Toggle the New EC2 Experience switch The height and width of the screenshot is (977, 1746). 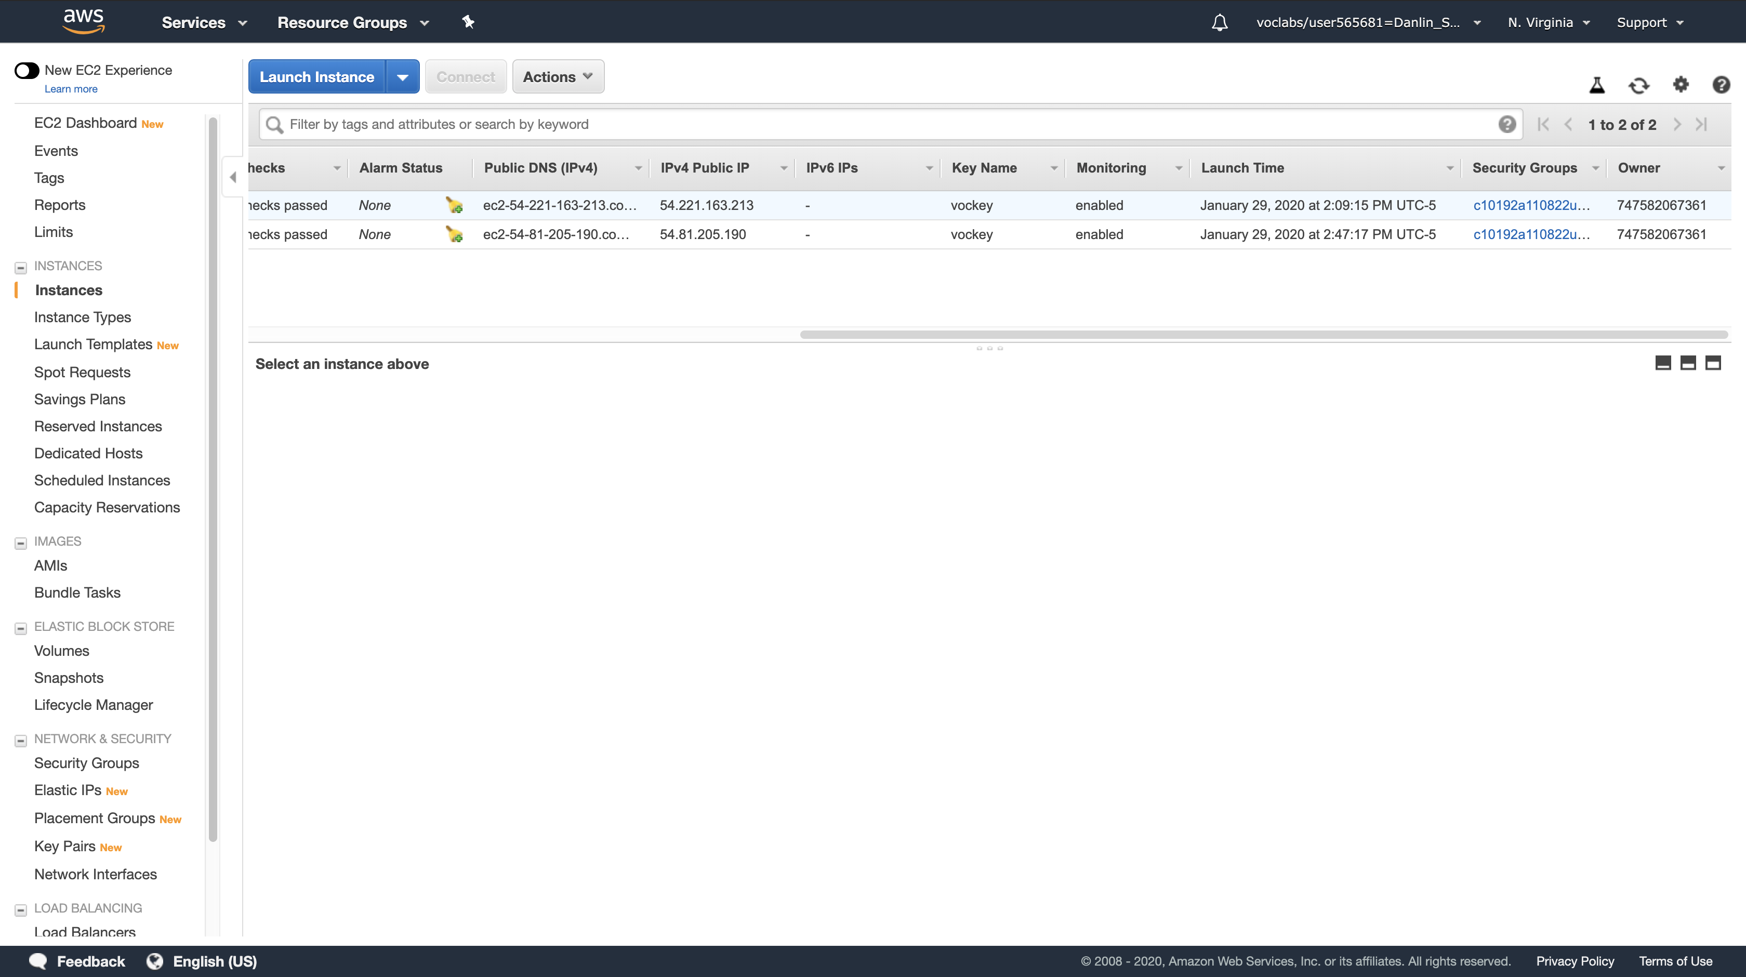(27, 71)
